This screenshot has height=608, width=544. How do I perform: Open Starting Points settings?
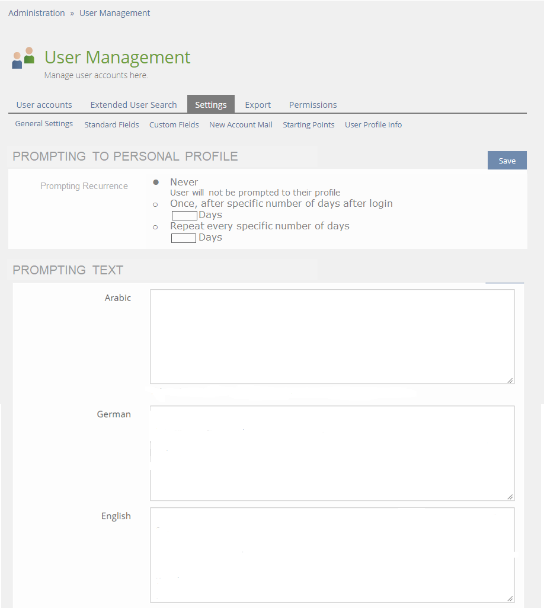point(308,124)
